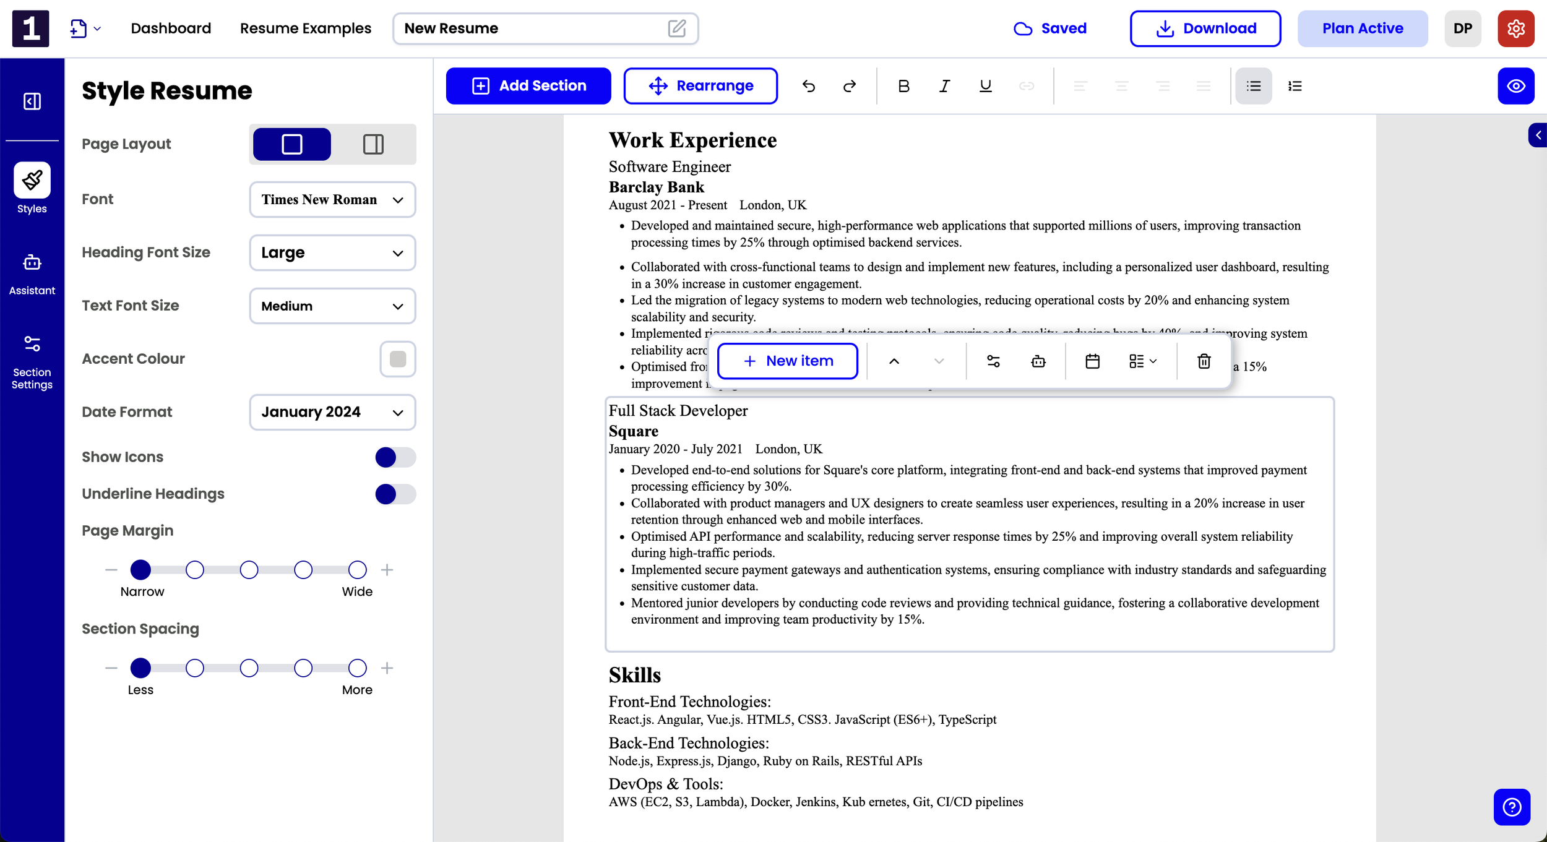Click the Saved cloud status
Image resolution: width=1547 pixels, height=842 pixels.
(x=1050, y=28)
